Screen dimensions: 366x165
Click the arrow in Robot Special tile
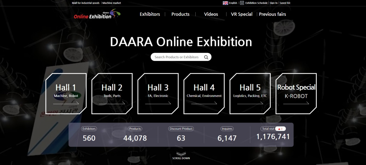pyautogui.click(x=296, y=103)
